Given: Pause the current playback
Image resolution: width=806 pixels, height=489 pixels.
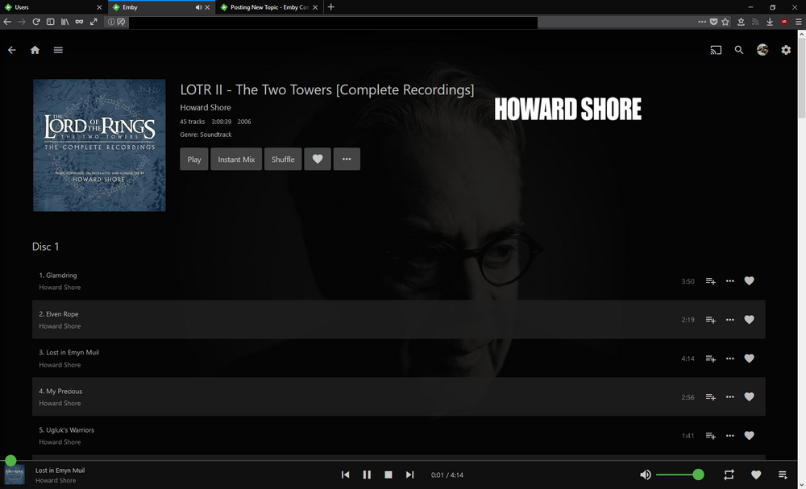Looking at the screenshot, I should tap(367, 474).
